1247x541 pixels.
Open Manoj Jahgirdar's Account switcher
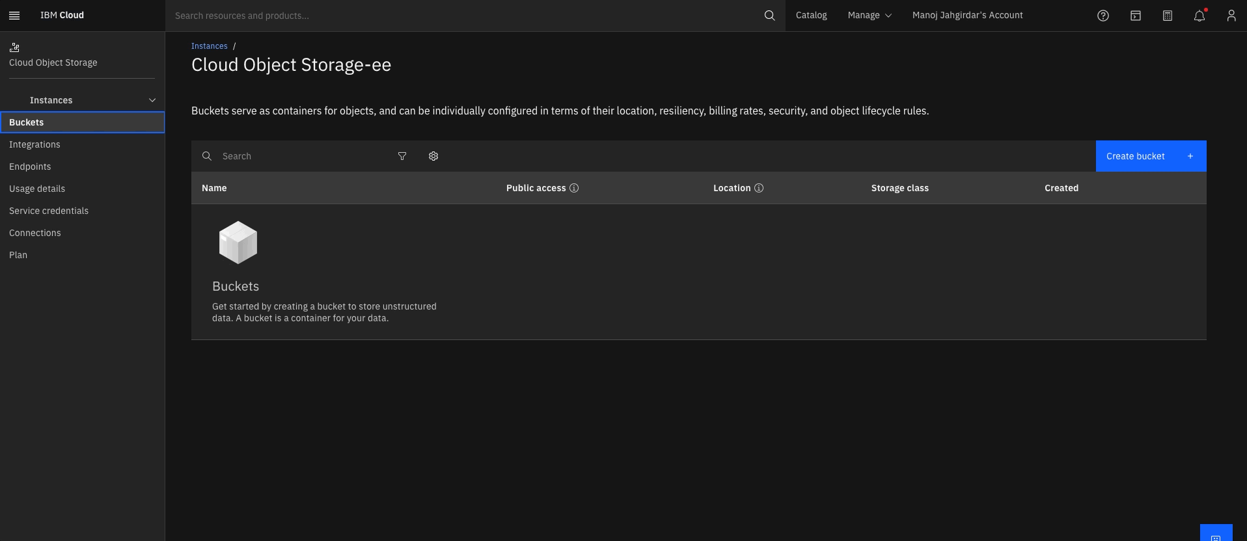coord(967,16)
